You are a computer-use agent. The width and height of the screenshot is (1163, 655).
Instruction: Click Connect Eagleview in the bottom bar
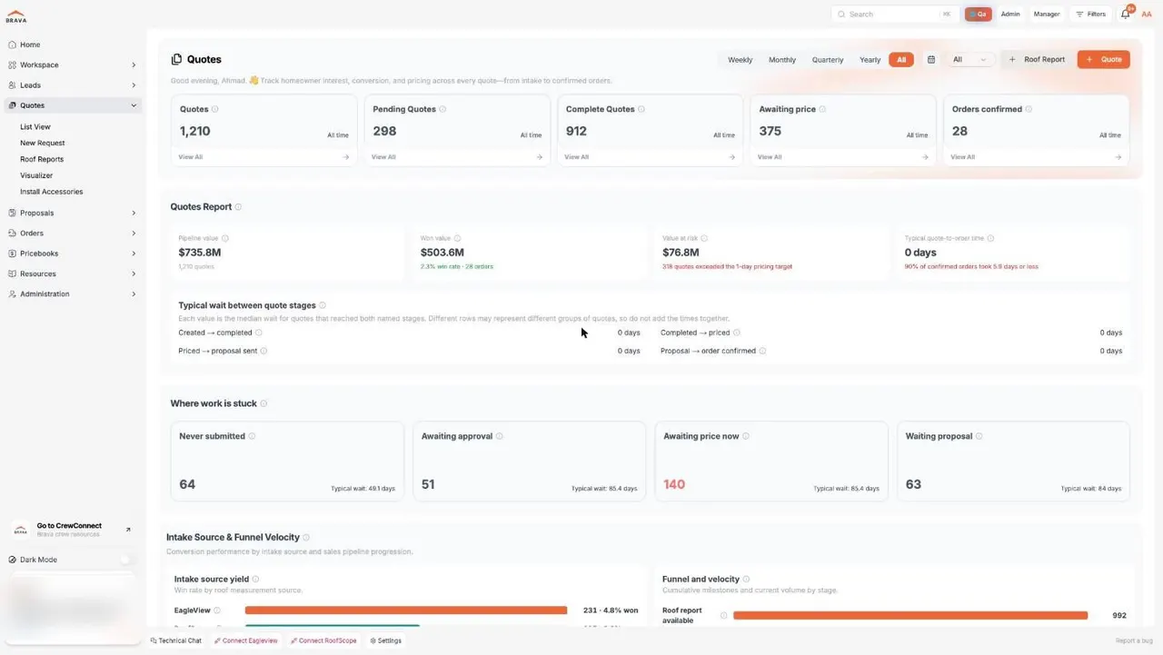pyautogui.click(x=248, y=641)
